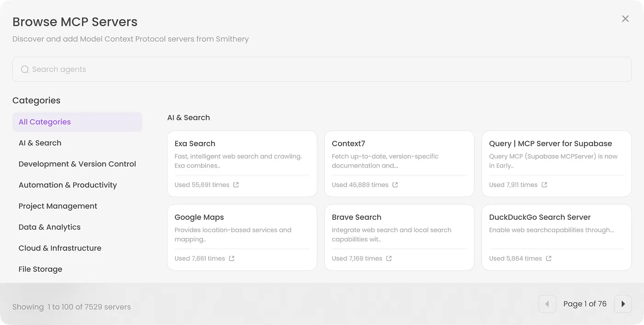The height and width of the screenshot is (325, 644).
Task: Open the Brave Search server card
Action: pos(399,237)
